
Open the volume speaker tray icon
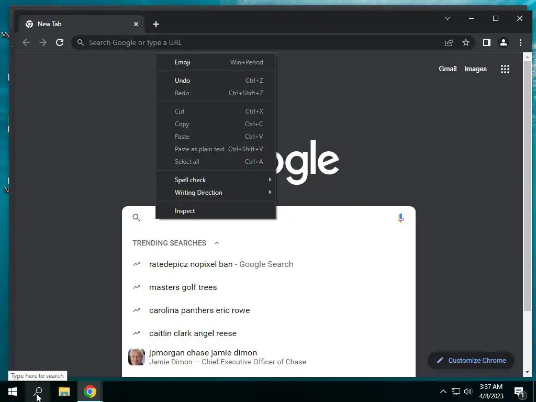point(468,392)
